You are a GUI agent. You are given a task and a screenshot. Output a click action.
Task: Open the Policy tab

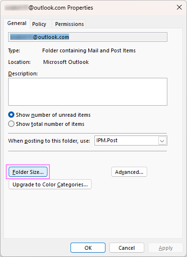[39, 24]
